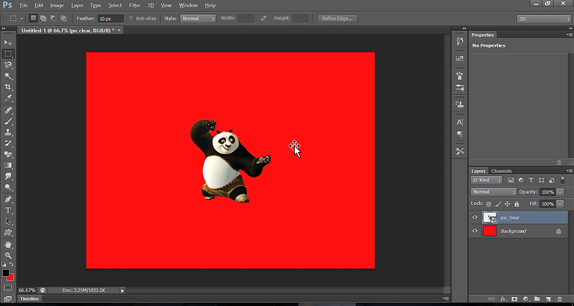Select the Gradient tool
574x306 pixels.
pyautogui.click(x=8, y=165)
